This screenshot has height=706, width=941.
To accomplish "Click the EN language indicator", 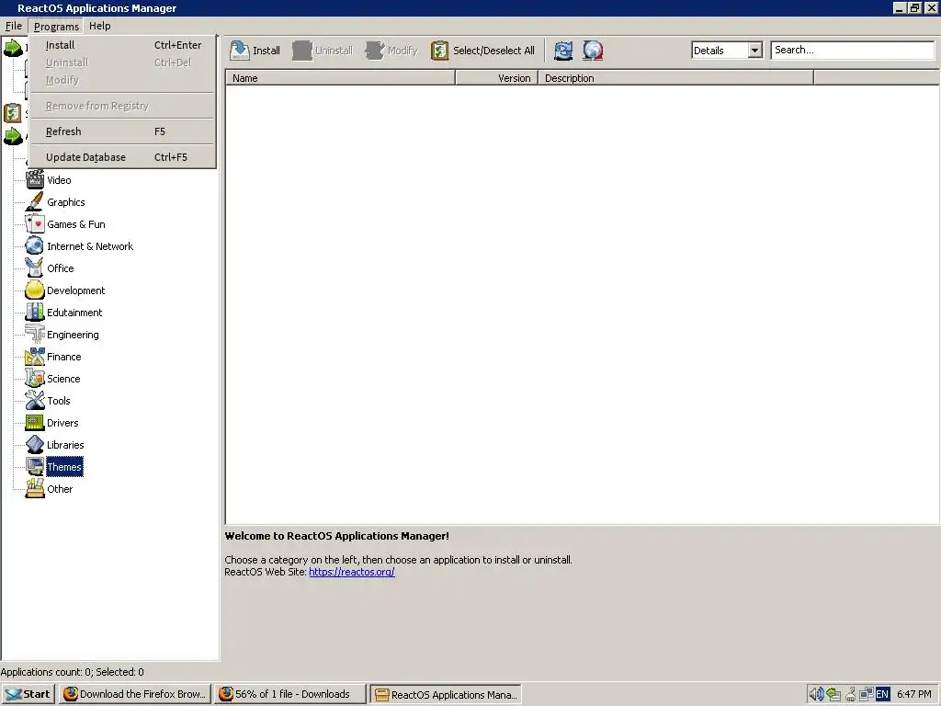I will click(x=882, y=694).
